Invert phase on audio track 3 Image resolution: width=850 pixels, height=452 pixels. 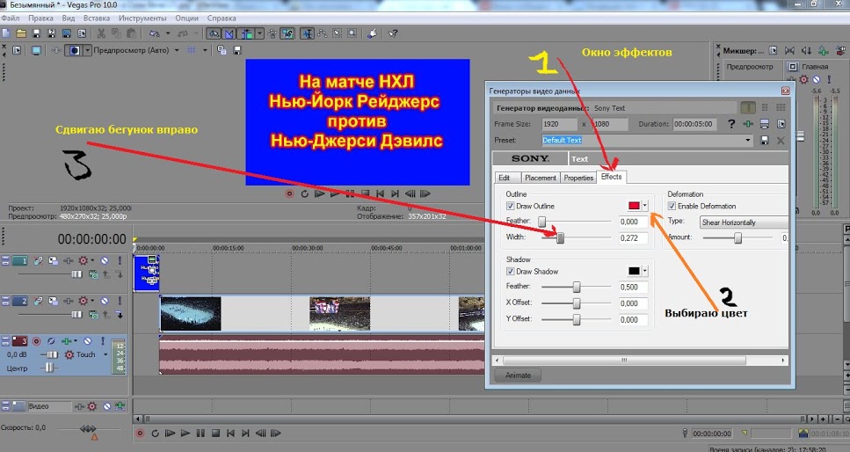click(x=51, y=341)
